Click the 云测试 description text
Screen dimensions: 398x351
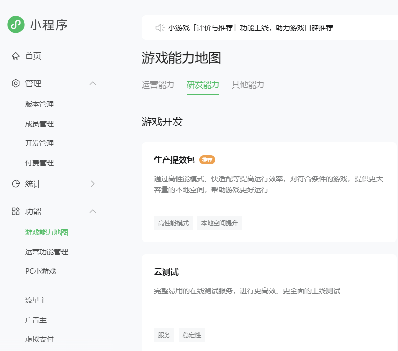point(247,291)
